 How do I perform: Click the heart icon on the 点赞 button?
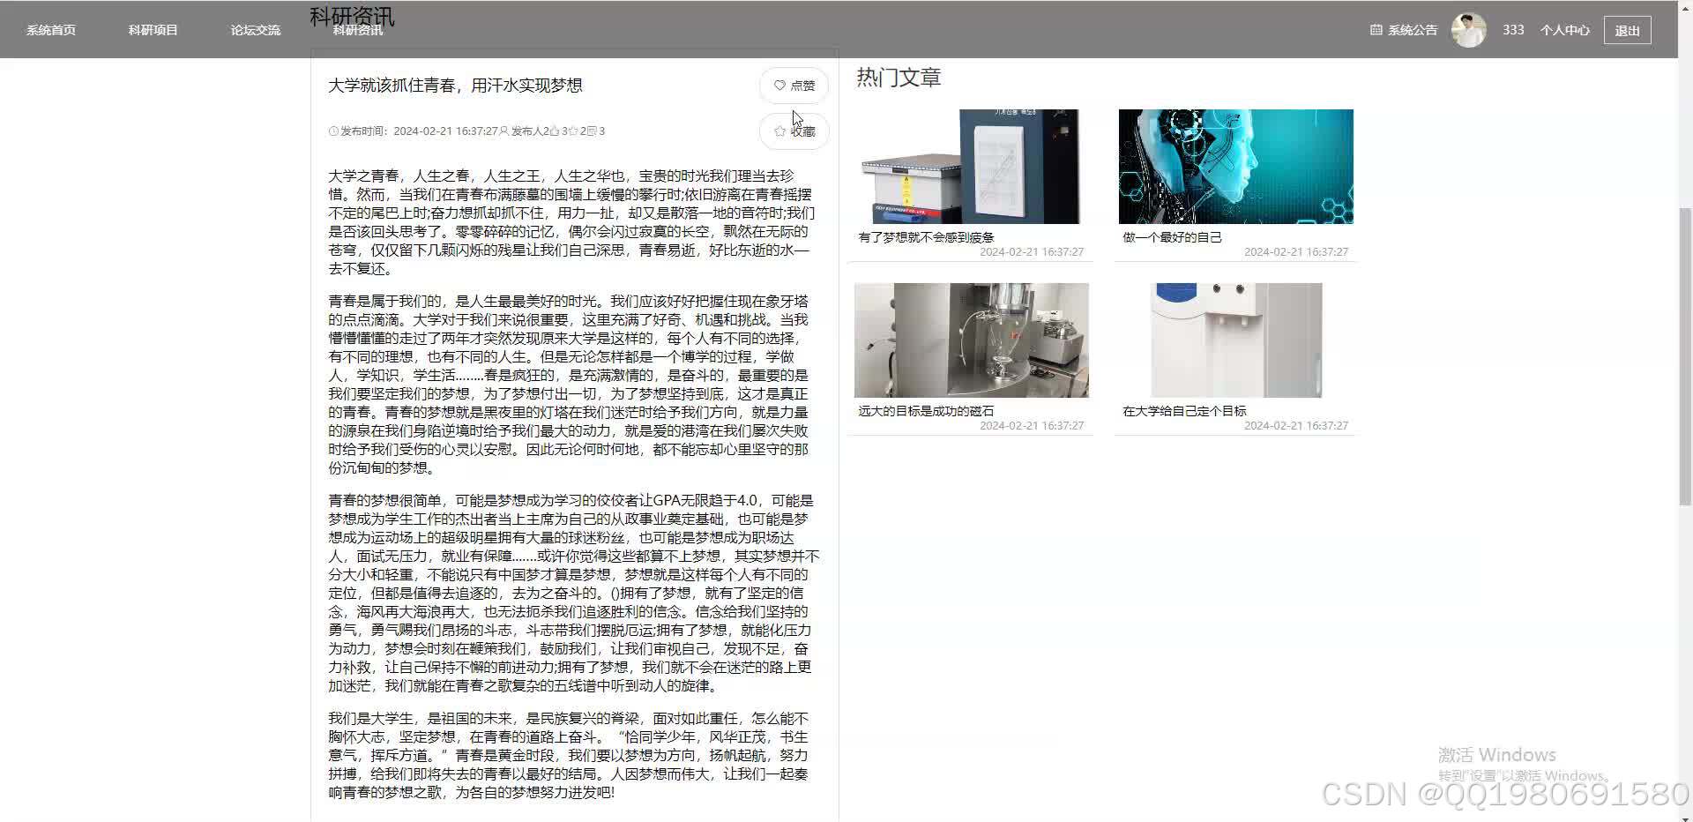click(x=779, y=86)
